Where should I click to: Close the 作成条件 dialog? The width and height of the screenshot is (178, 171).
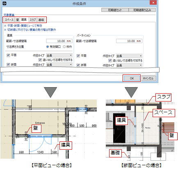pyautogui.click(x=153, y=2)
